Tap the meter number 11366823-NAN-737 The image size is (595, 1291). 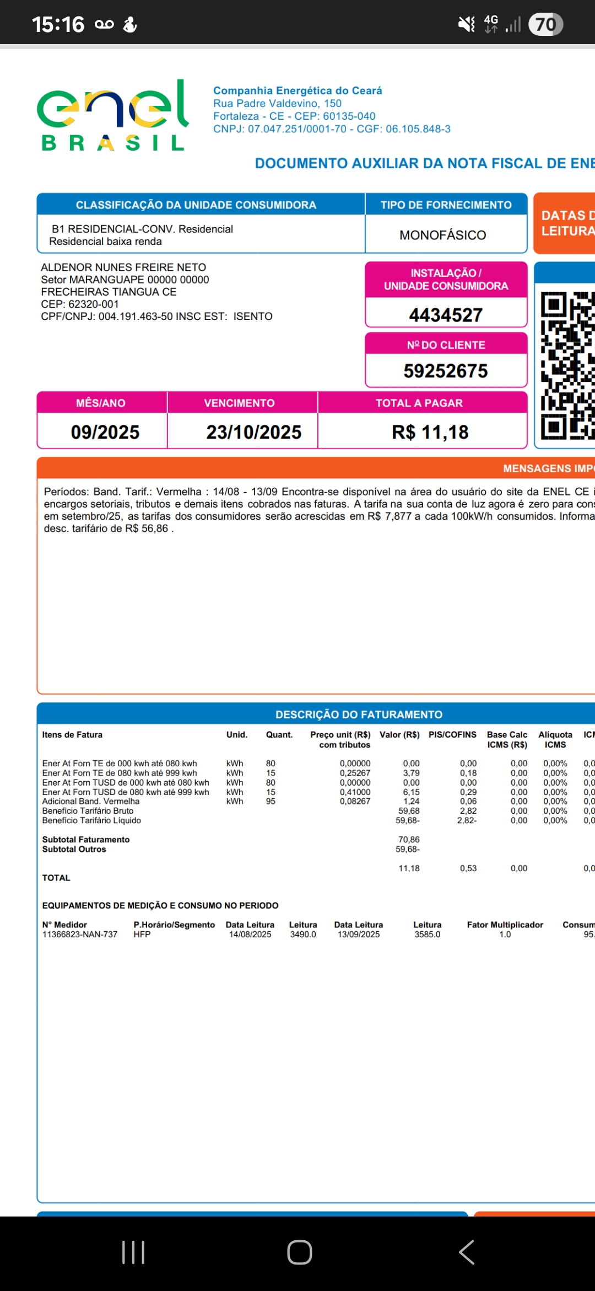point(80,934)
